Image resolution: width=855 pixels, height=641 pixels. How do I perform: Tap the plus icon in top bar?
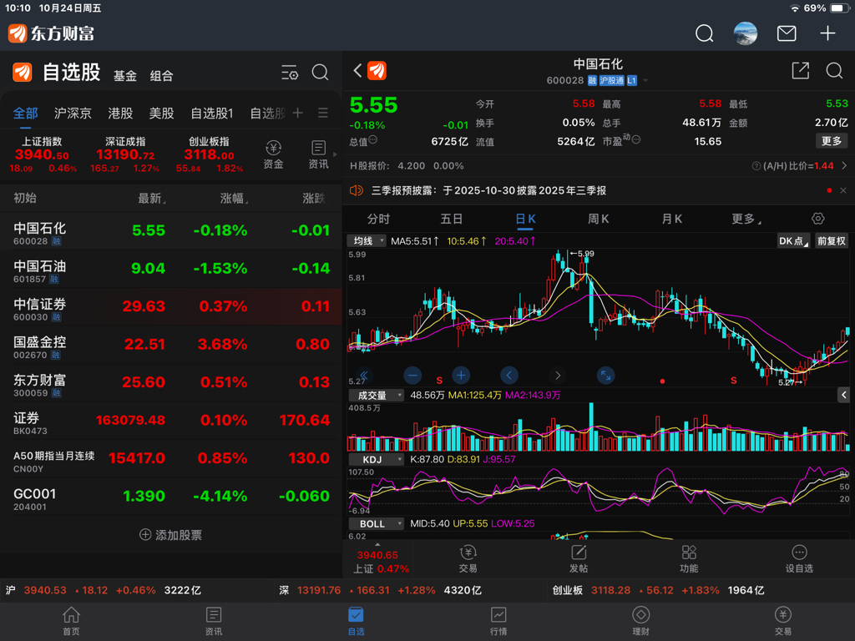(827, 33)
